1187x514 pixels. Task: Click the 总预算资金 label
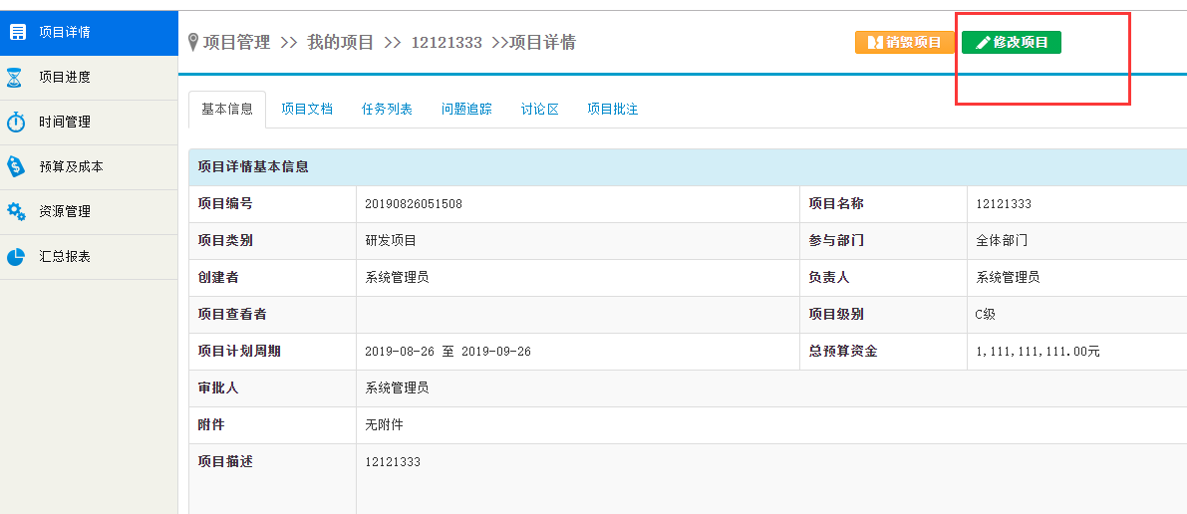[x=842, y=352]
